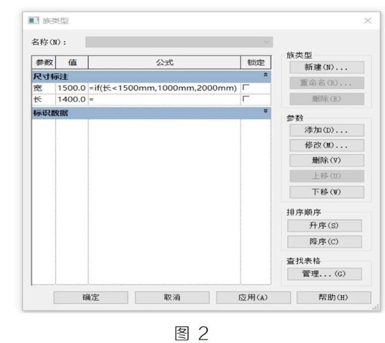Screen dimensions: 385x343
Task: Click the 删除(V) parameter button
Action: (x=327, y=160)
